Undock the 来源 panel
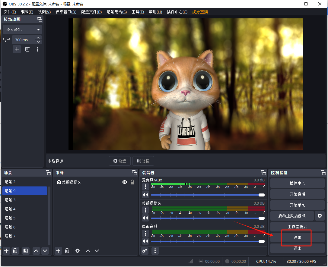 point(135,173)
